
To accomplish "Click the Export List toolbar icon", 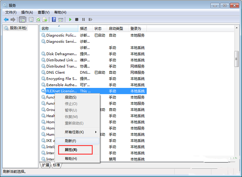I will [x=45, y=20].
